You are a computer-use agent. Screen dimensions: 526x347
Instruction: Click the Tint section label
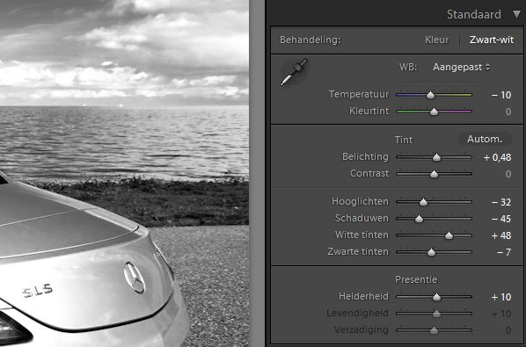pyautogui.click(x=404, y=140)
